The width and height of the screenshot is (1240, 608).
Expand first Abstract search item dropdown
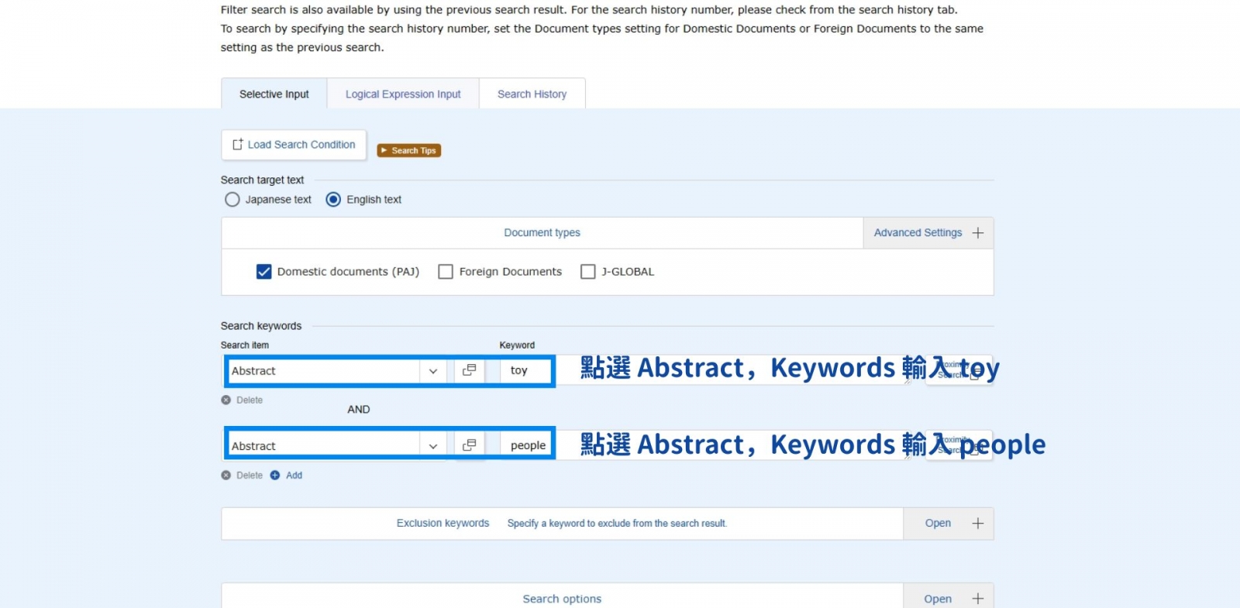432,371
